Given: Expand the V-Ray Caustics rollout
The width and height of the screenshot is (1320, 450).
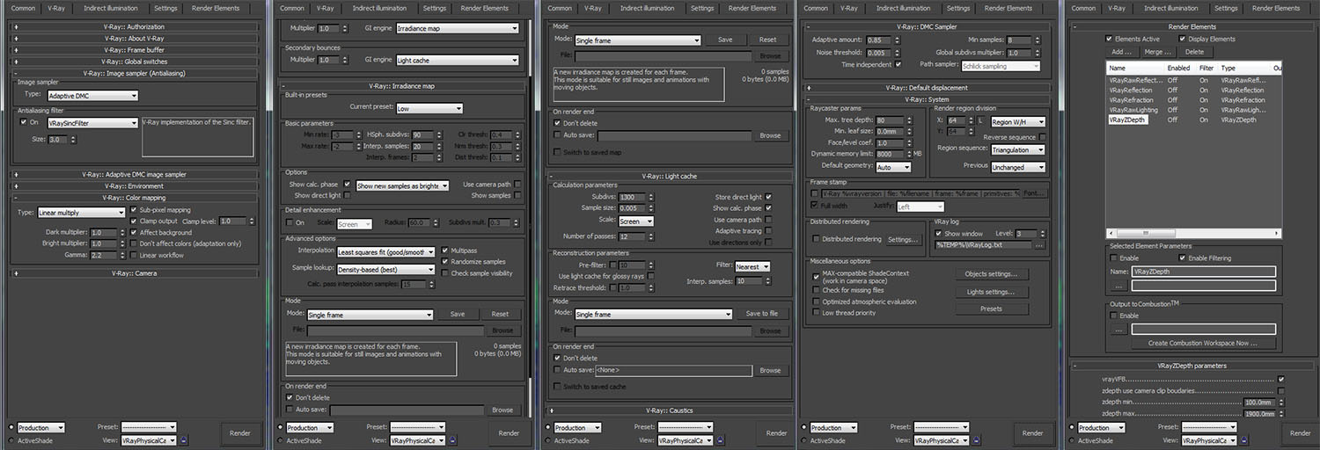Looking at the screenshot, I should [x=668, y=410].
